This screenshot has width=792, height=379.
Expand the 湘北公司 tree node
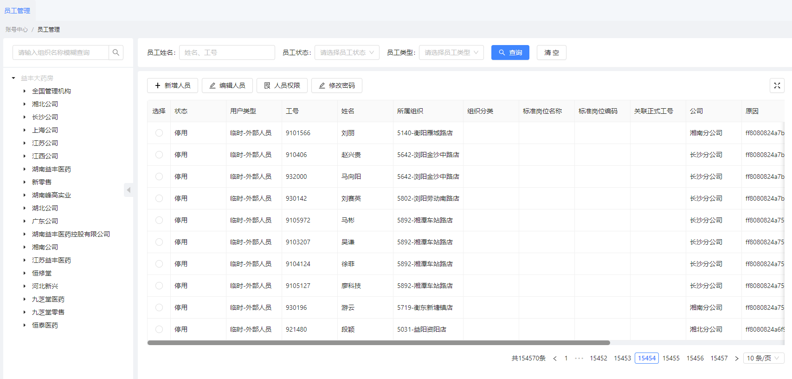coord(25,104)
